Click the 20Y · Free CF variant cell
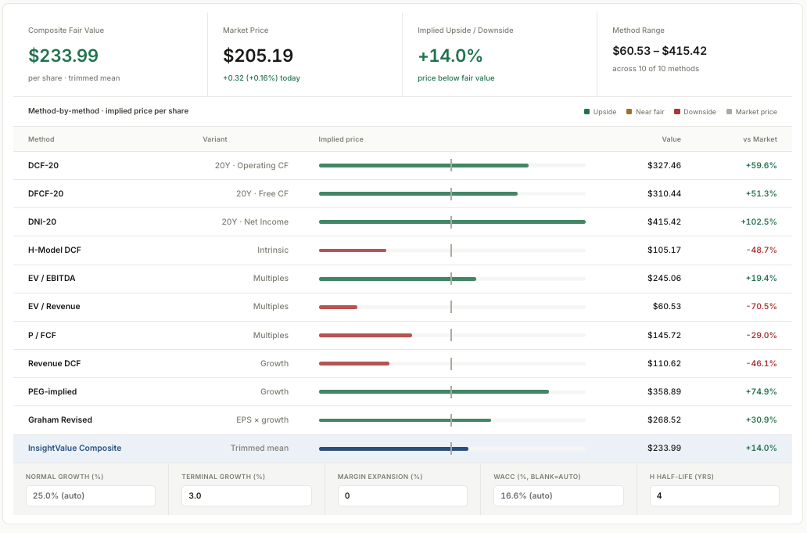This screenshot has width=807, height=533. pos(263,193)
